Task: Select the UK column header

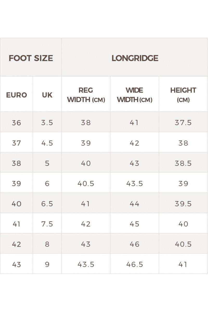Action: 47,95
